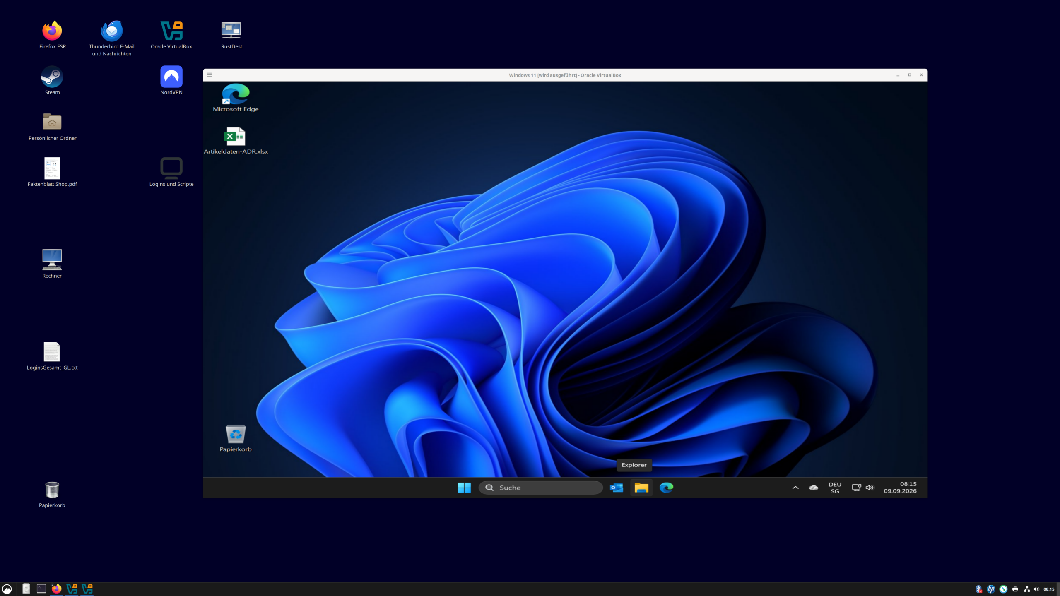
Task: Select Oracle VirtualBox desktop shortcut
Action: 171,35
